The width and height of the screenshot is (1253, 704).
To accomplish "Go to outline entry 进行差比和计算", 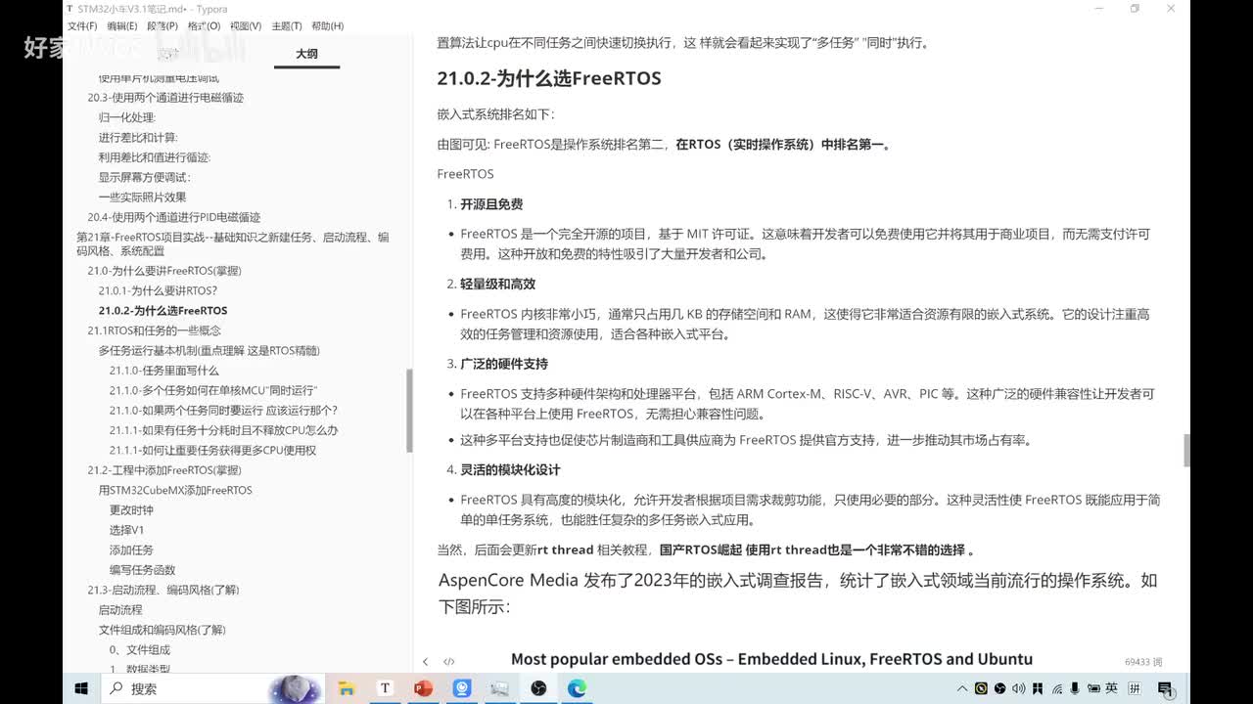I will (x=138, y=138).
